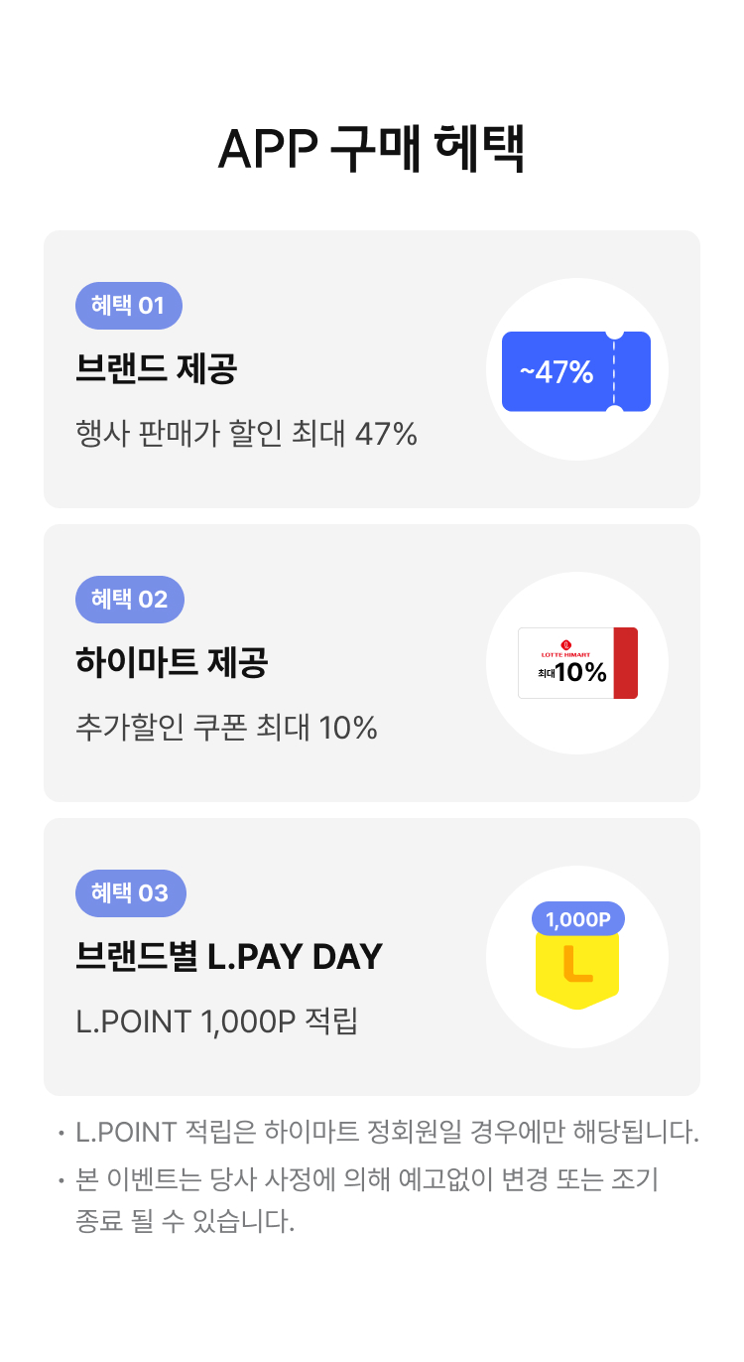Click the dashed tear line on blue coupon

tap(615, 371)
